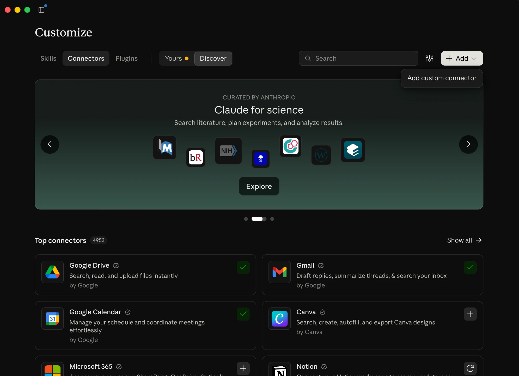This screenshot has height=376, width=519.
Task: Click the Canva logo
Action: [x=280, y=318]
